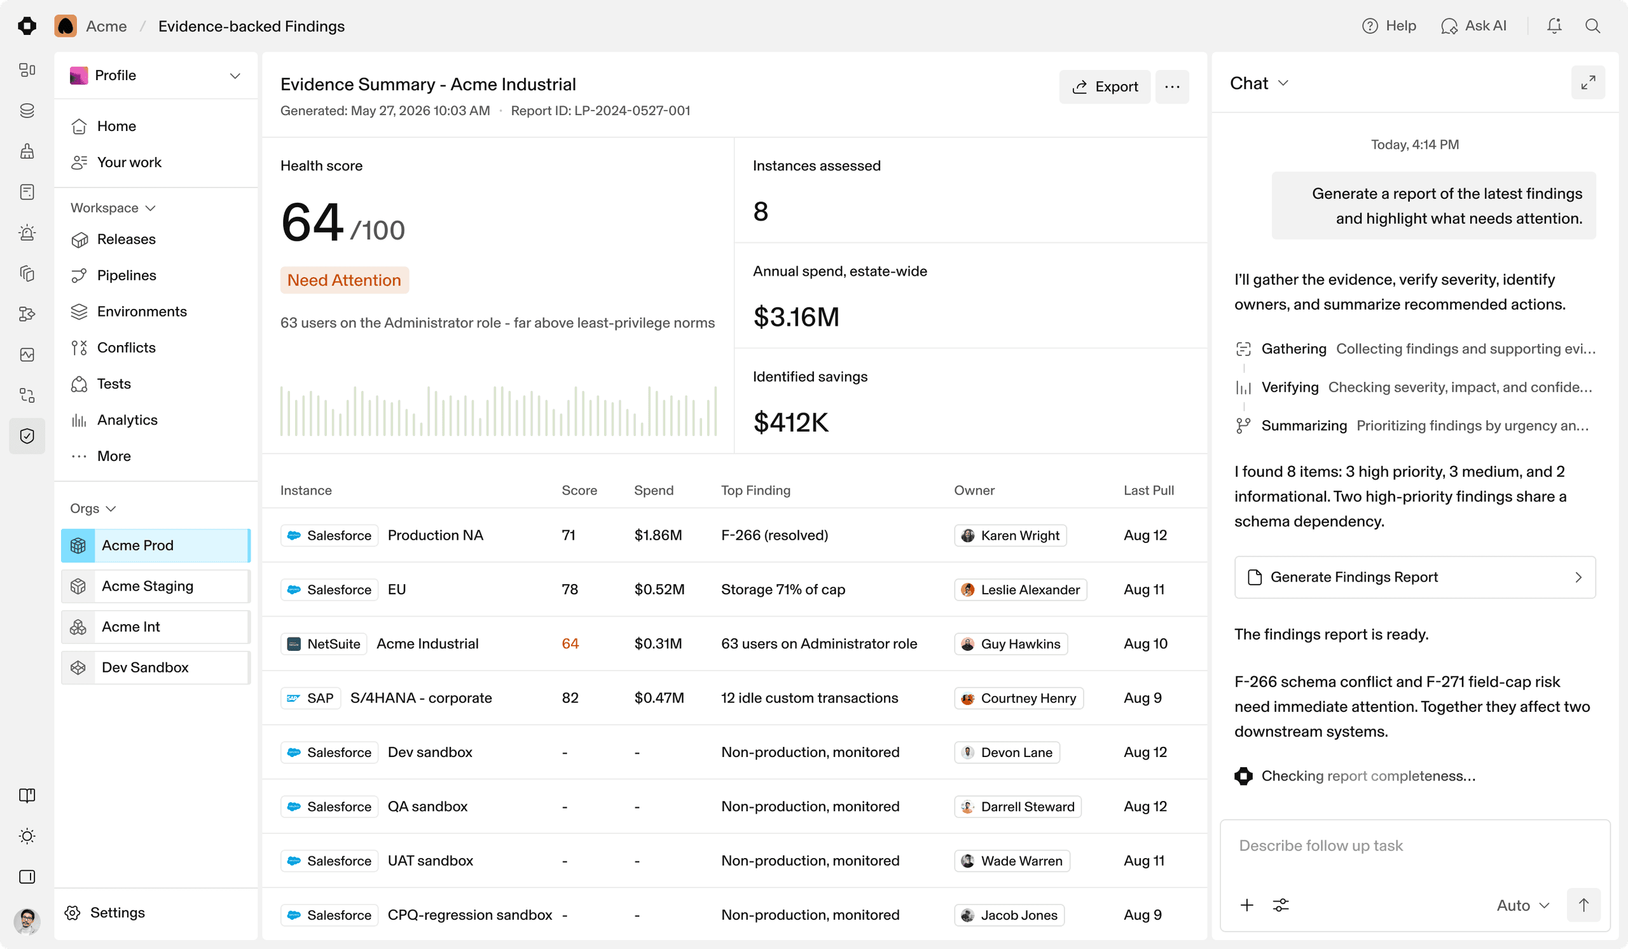Click the Need Attention status badge
Screen dimensions: 1628x949
point(344,280)
